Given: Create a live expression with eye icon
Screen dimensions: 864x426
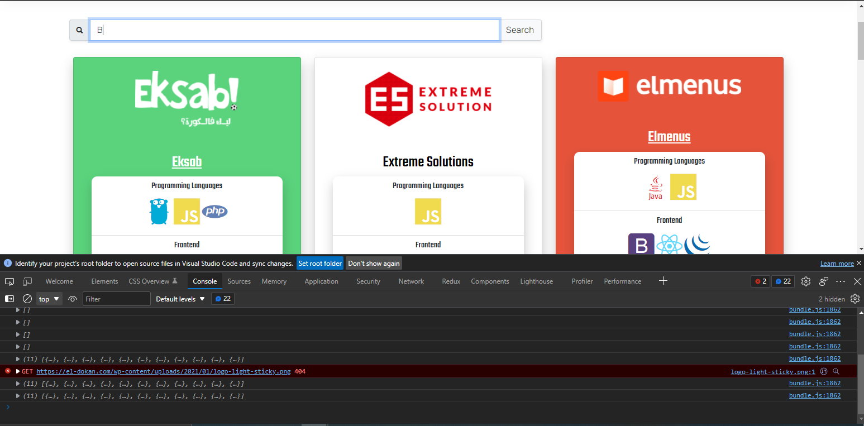Looking at the screenshot, I should click(73, 299).
